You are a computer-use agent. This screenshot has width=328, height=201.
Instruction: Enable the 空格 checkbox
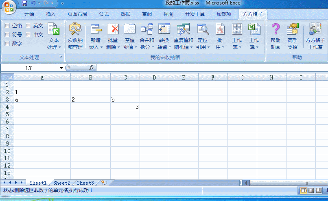[7, 26]
